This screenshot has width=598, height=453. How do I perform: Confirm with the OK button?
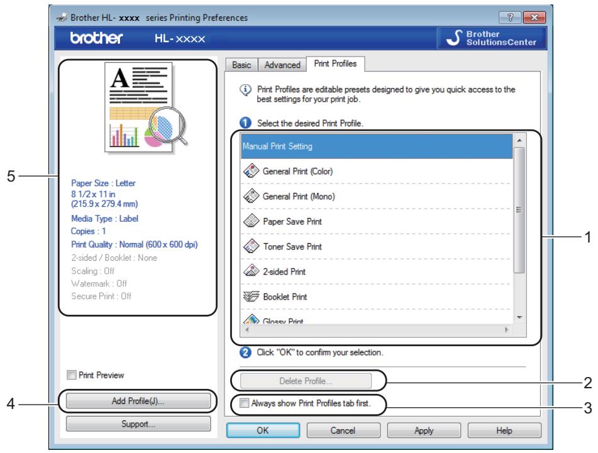click(x=263, y=430)
